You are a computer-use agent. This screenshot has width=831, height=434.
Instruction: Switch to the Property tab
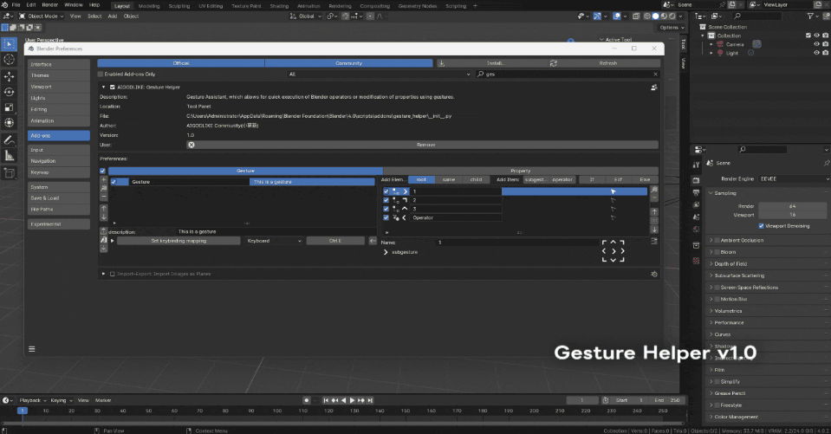(521, 171)
